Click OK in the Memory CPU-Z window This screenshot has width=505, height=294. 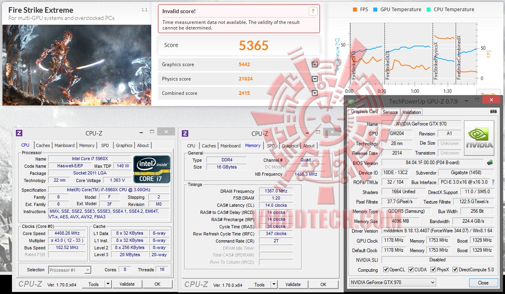coord(324,284)
